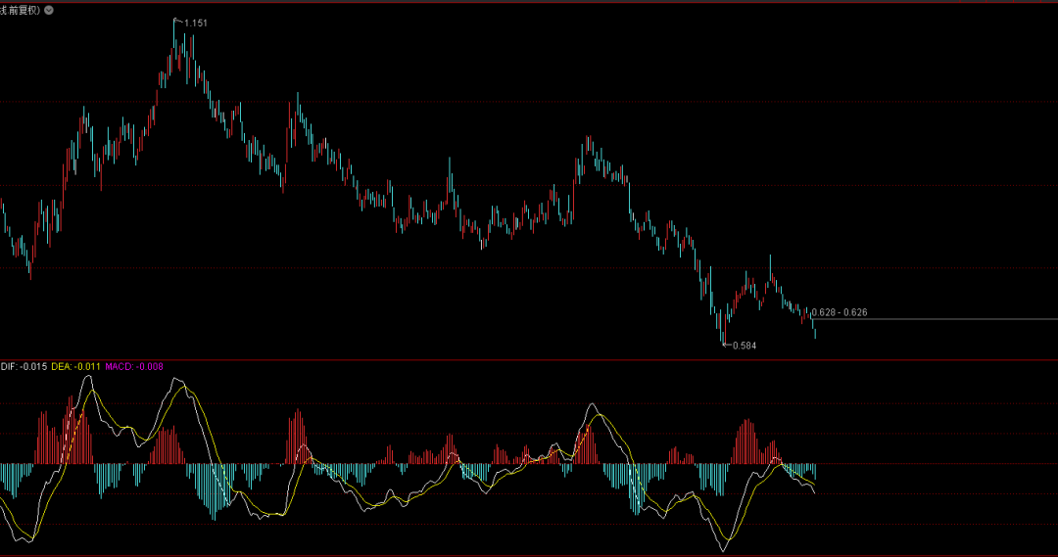Click the 前复权 adjustment label
The width and height of the screenshot is (1058, 557).
[22, 10]
